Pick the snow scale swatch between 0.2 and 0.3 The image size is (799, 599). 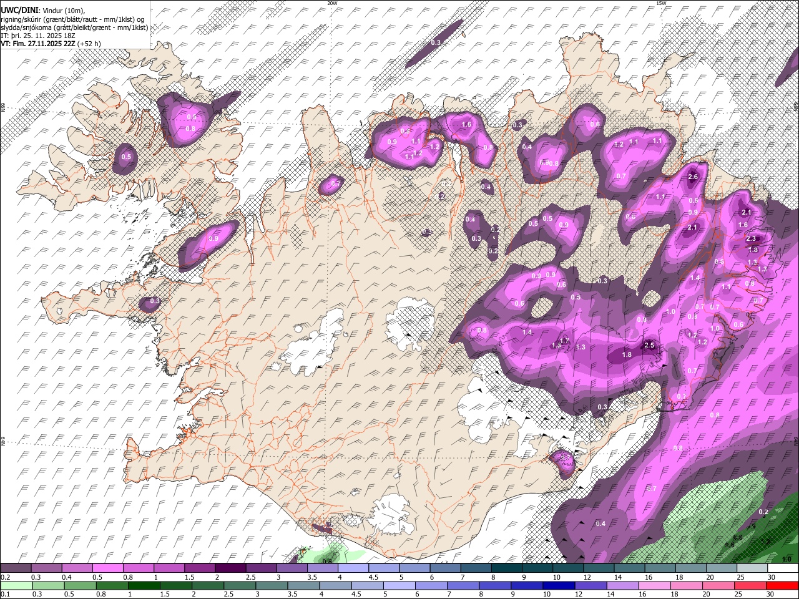(16, 568)
